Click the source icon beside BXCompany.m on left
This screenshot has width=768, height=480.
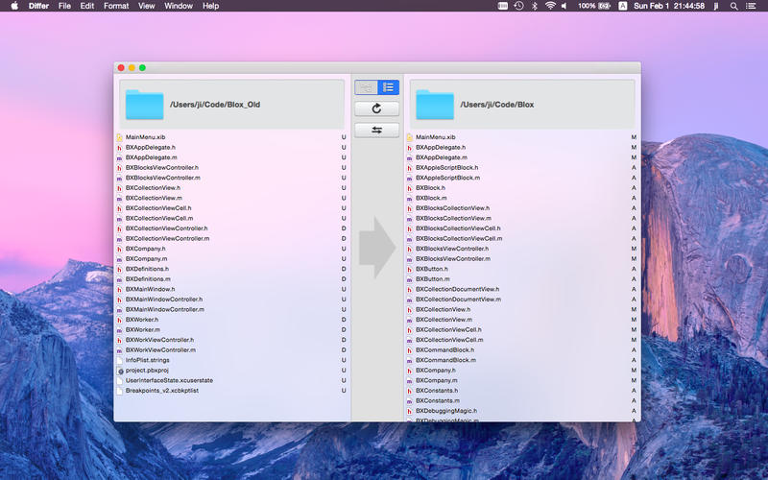click(119, 259)
